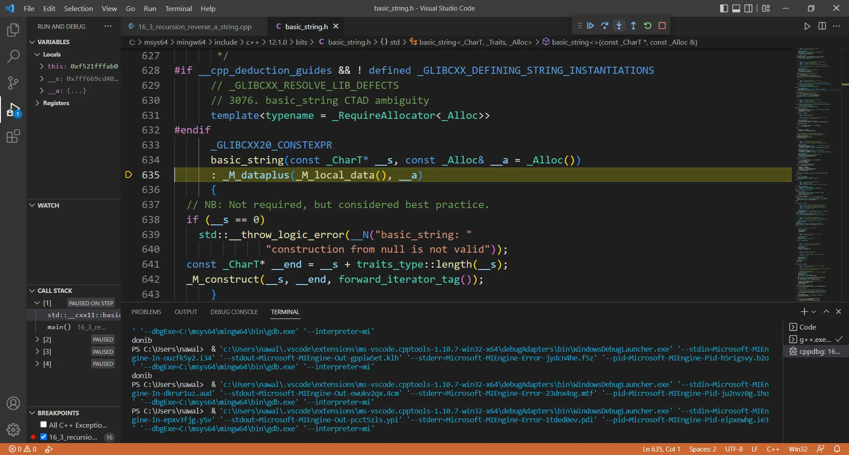The image size is (849, 455).
Task: Click the Step Over debug icon
Action: click(x=604, y=26)
